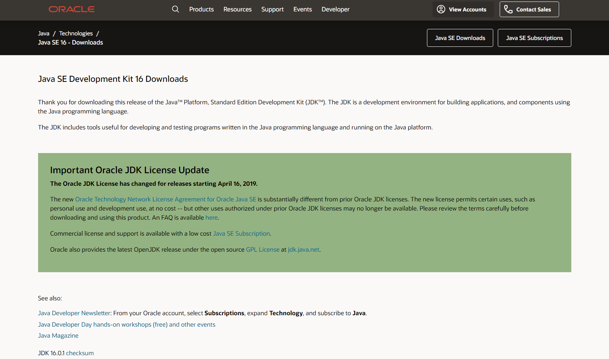The height and width of the screenshot is (359, 609).
Task: Click the Oracle logo
Action: [72, 9]
